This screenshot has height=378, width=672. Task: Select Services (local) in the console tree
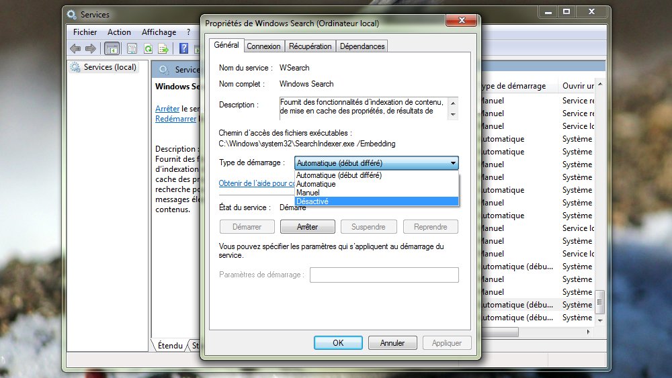tap(104, 67)
